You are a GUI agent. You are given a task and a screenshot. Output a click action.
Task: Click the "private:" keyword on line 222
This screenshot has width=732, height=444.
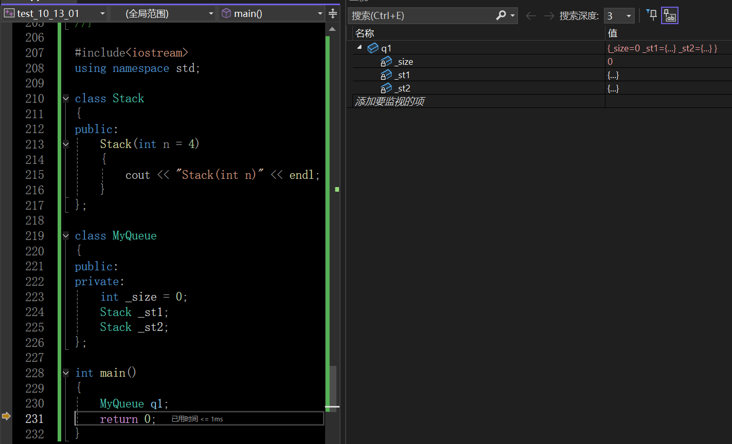point(100,282)
